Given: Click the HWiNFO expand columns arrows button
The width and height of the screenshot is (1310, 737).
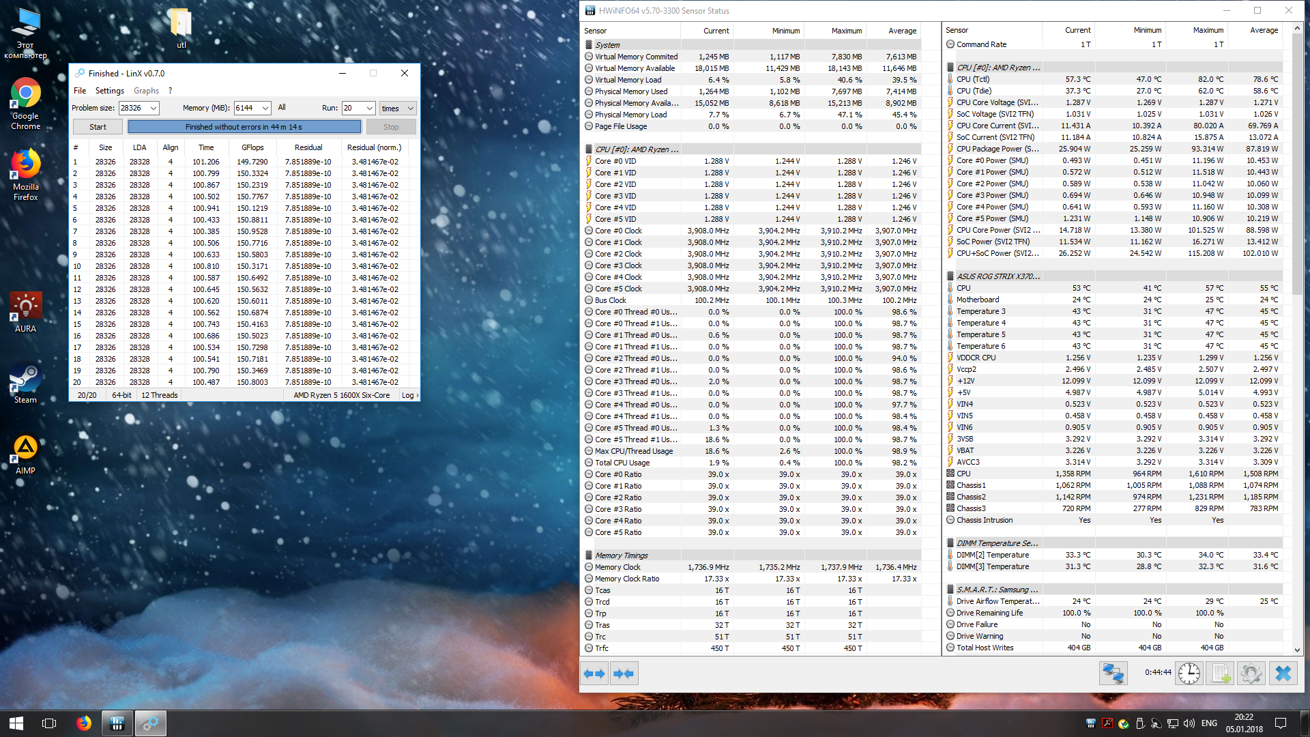Looking at the screenshot, I should [x=594, y=674].
